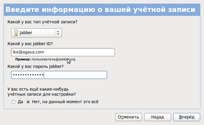Focus the Jabber ID field containing lke@agava.com
Image resolution: width=204 pixels, height=125 pixels.
(x=63, y=52)
